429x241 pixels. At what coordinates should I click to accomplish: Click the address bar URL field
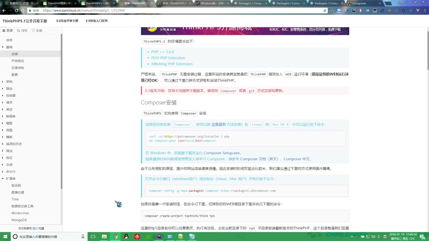(178, 10)
